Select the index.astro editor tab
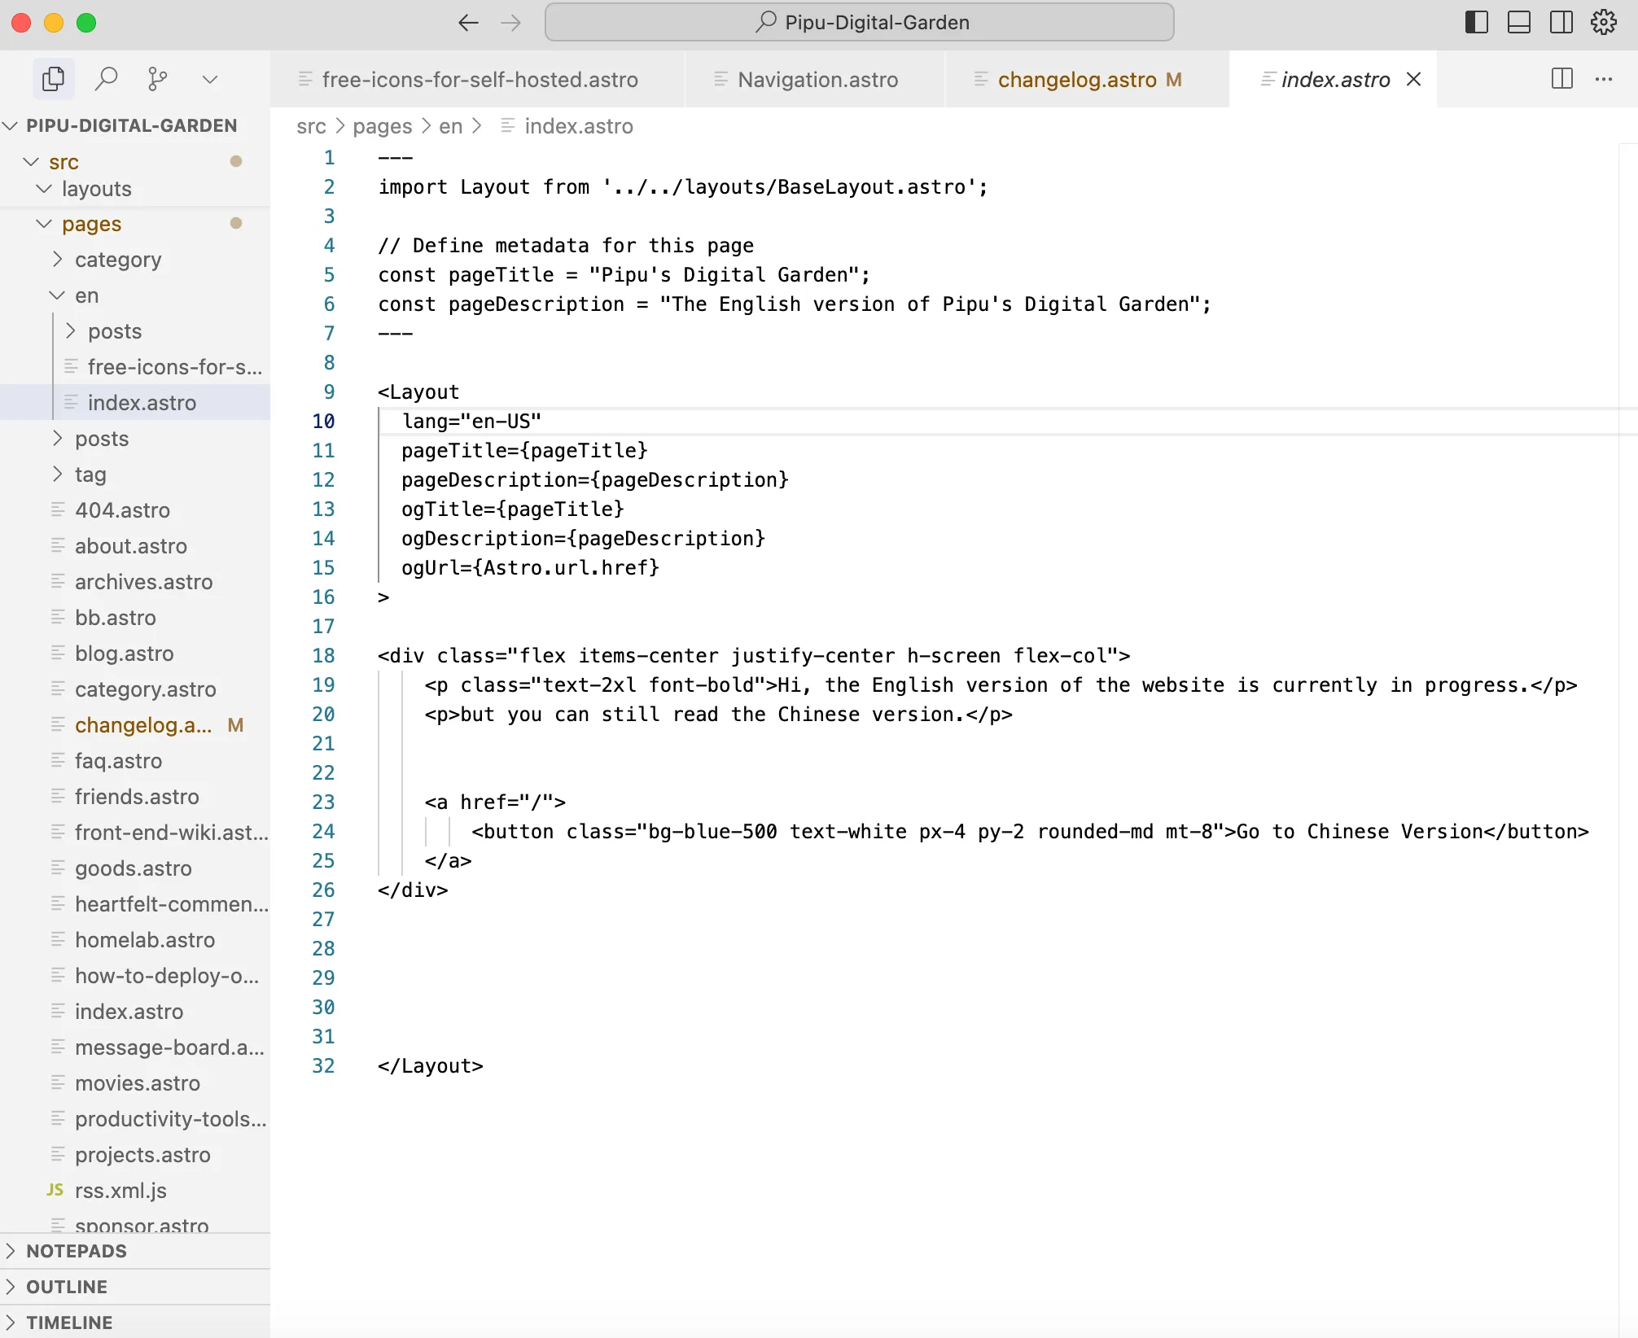This screenshot has height=1338, width=1638. pos(1335,79)
